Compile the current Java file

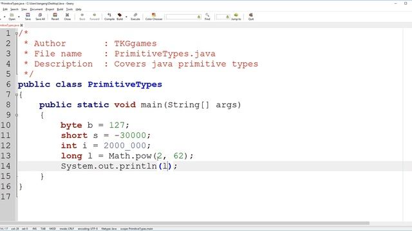click(x=109, y=17)
